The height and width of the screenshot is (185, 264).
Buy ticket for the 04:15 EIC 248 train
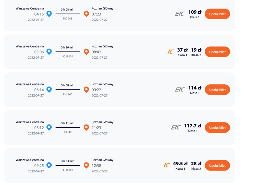(217, 14)
